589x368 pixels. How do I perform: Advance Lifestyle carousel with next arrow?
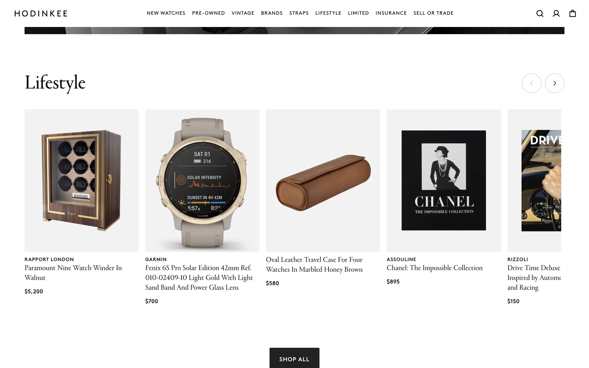coord(554,83)
